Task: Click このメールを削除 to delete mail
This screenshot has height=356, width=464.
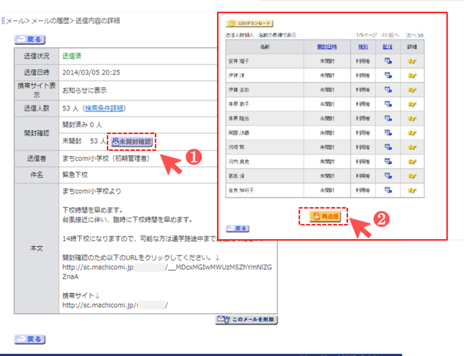Action: click(x=246, y=320)
